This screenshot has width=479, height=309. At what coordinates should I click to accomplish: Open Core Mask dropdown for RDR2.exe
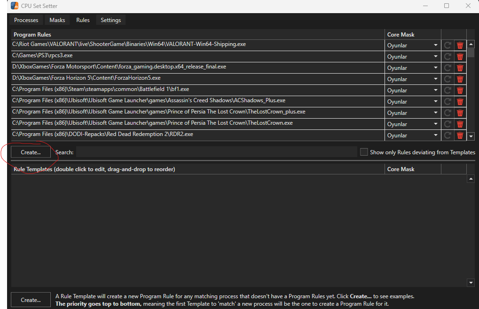tap(413, 136)
